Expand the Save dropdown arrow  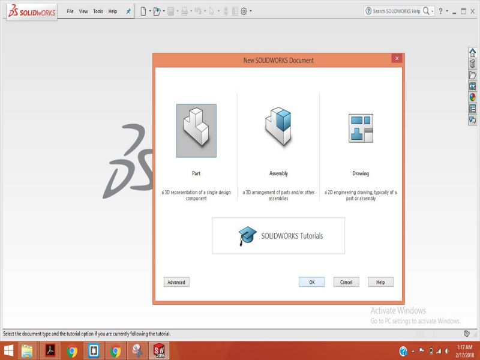pos(178,11)
